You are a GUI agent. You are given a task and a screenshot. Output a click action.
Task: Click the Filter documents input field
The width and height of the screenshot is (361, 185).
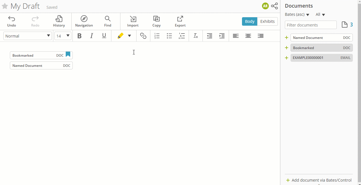coord(311,25)
